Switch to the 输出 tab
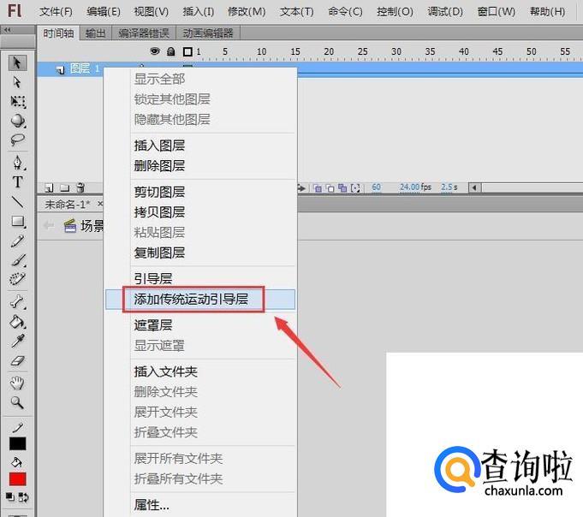Viewport: 583px width, 517px height. coord(96,33)
